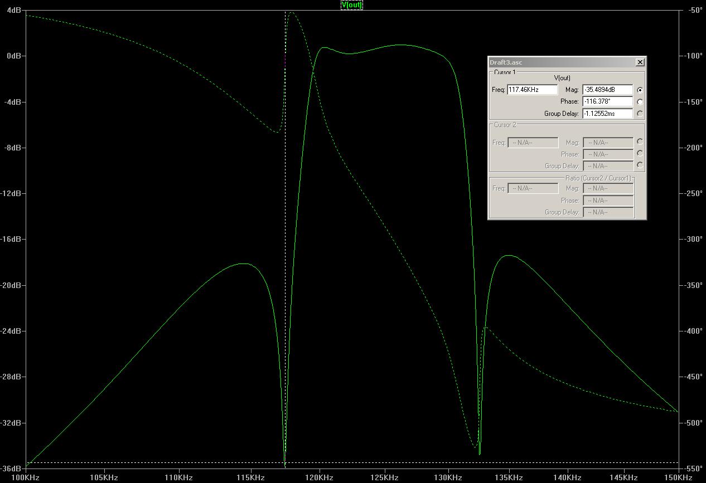Viewport: 706px width, 483px height.
Task: Click the 120KHz label on the frequency axis
Action: (x=319, y=477)
